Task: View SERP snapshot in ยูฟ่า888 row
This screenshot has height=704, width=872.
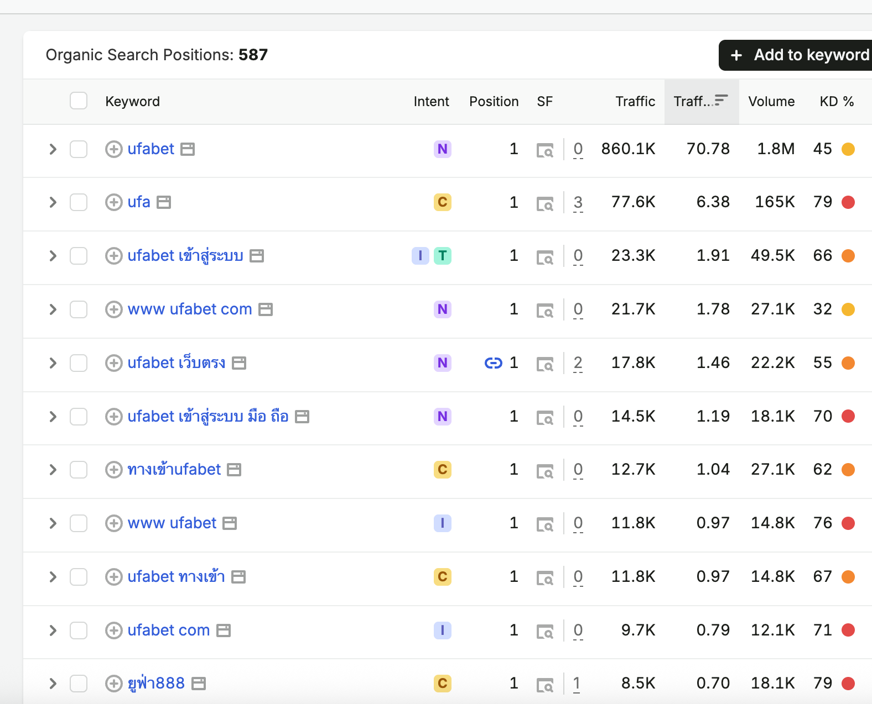Action: click(545, 685)
